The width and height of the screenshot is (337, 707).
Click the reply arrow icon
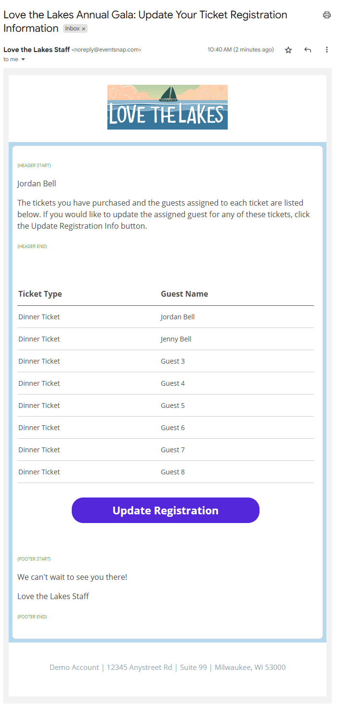(x=308, y=50)
